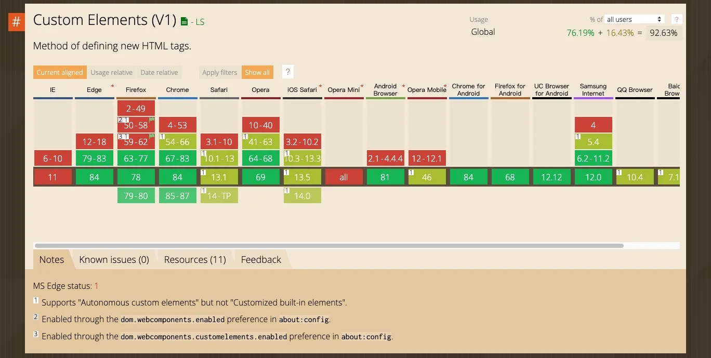Click the Apply filters button
The height and width of the screenshot is (358, 711).
pyautogui.click(x=219, y=72)
